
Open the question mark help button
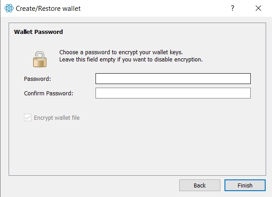click(233, 8)
